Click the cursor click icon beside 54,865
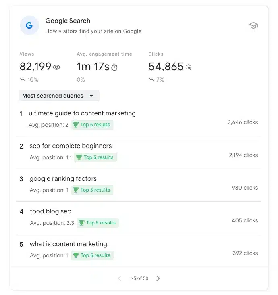Viewport: 278px width, 295px height. [188, 67]
